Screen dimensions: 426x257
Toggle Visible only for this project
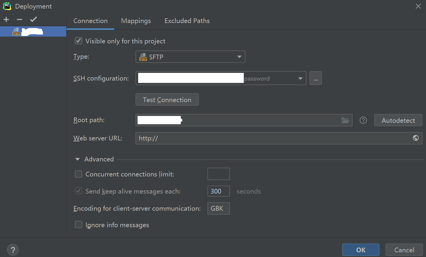(x=79, y=41)
